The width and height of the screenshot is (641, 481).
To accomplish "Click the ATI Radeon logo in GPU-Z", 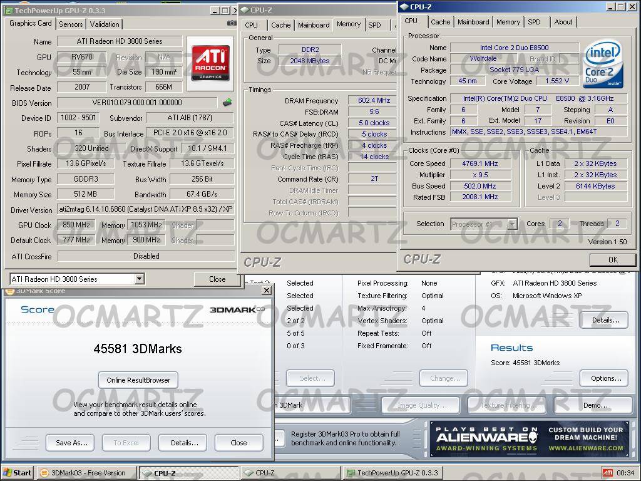I will tap(210, 63).
